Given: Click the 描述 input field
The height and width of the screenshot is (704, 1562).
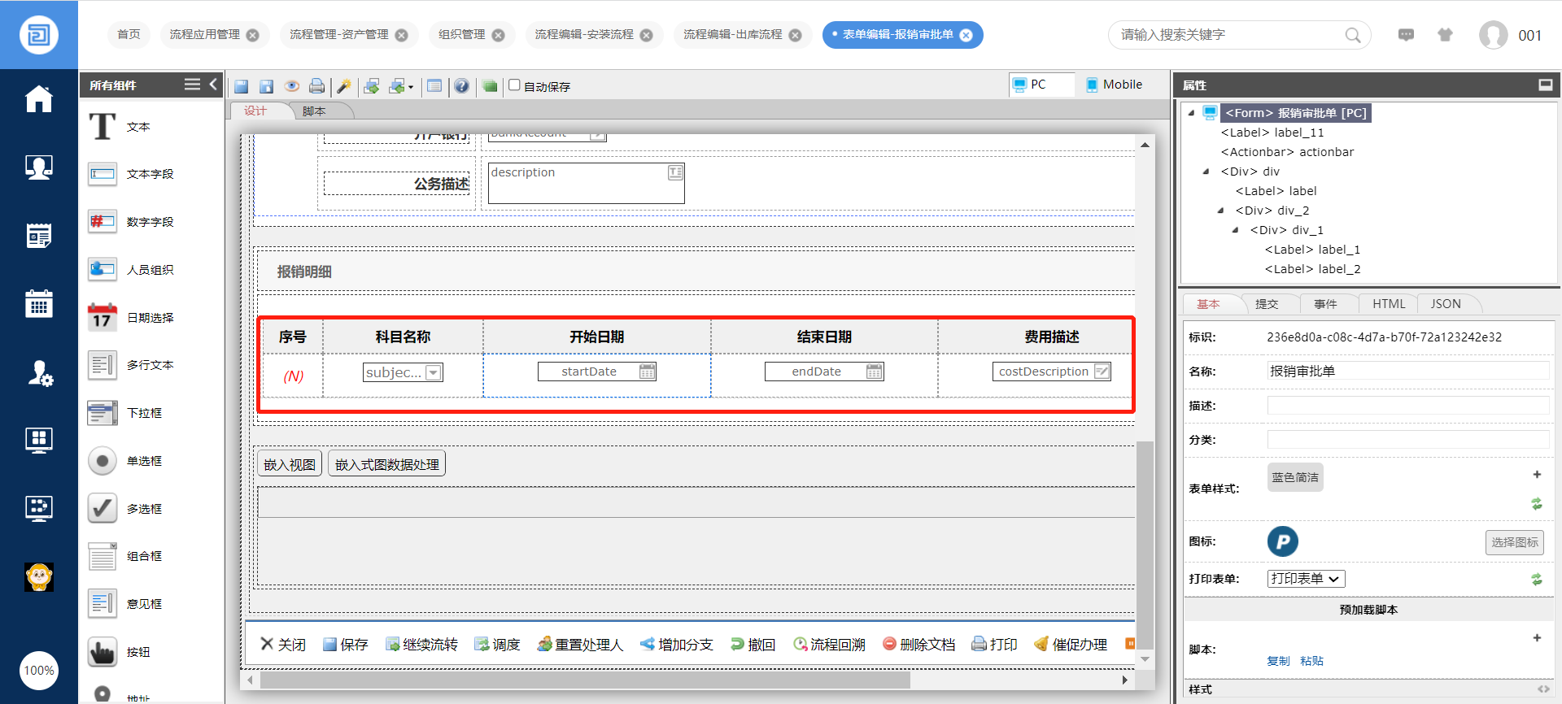Looking at the screenshot, I should coord(1407,406).
